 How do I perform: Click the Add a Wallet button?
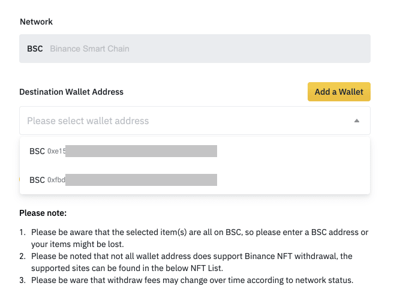pos(339,92)
